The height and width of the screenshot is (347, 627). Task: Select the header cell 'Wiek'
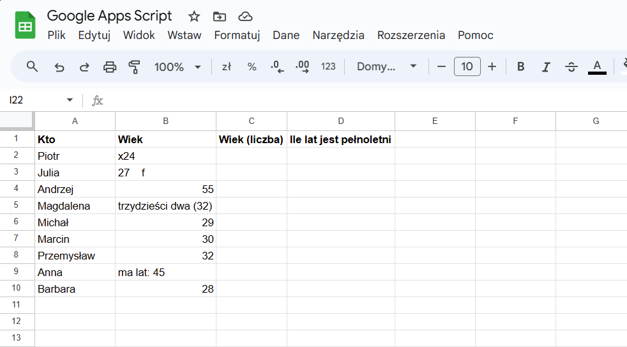165,139
